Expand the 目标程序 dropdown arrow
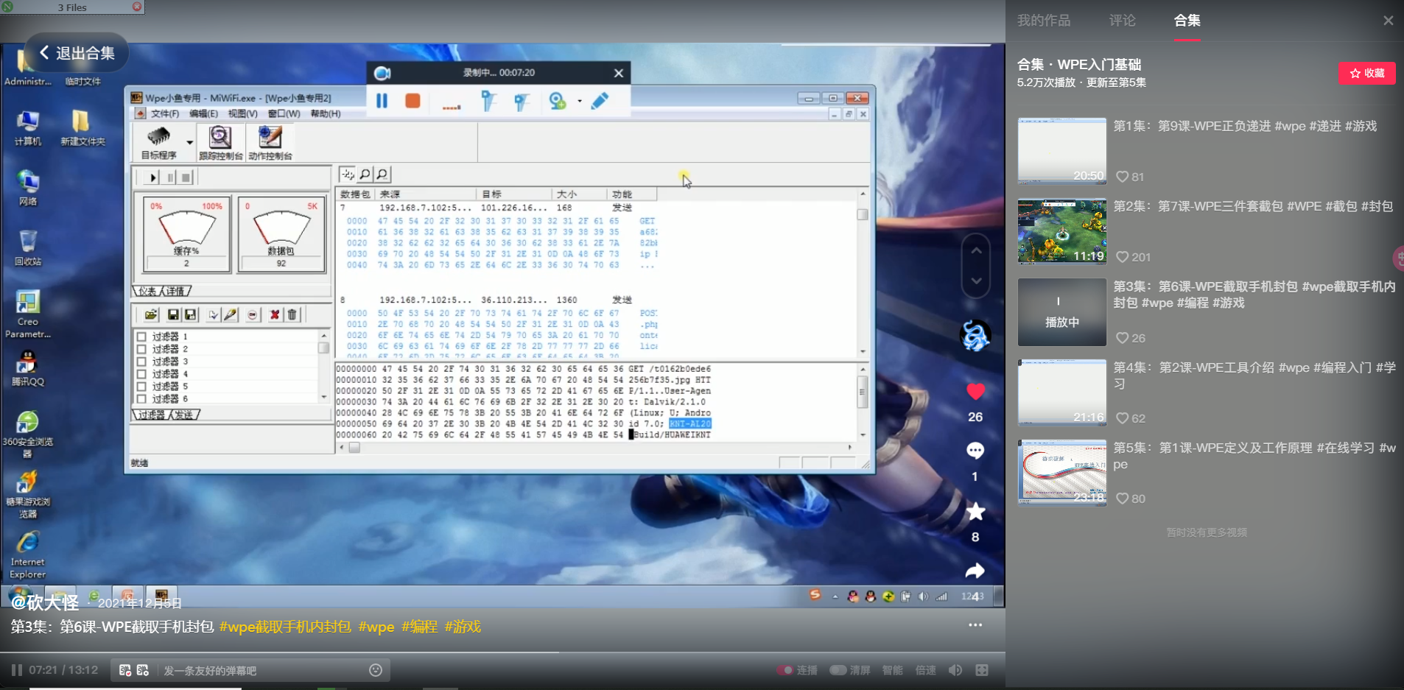Image resolution: width=1404 pixels, height=690 pixels. pos(189,143)
